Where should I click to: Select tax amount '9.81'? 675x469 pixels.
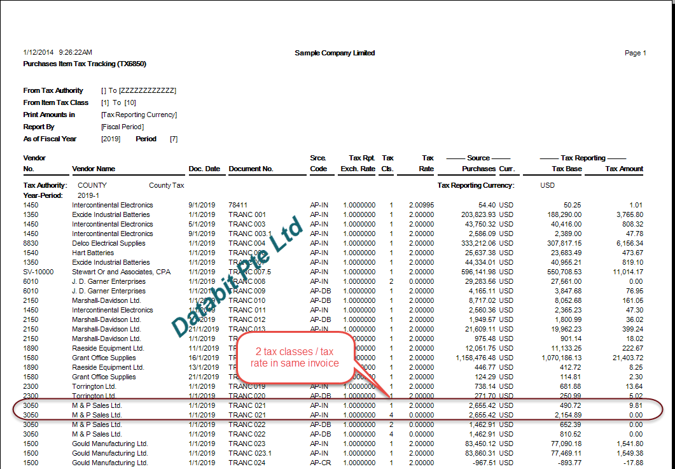(x=636, y=405)
